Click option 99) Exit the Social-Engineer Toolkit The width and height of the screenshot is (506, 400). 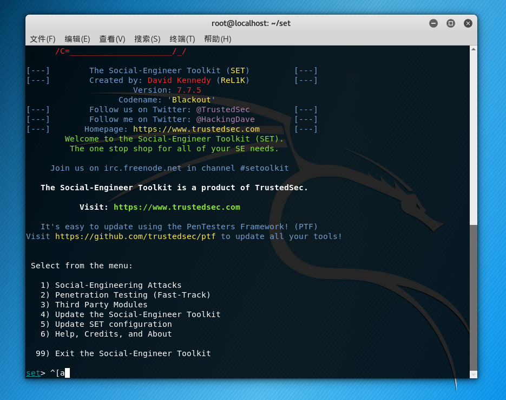[123, 353]
